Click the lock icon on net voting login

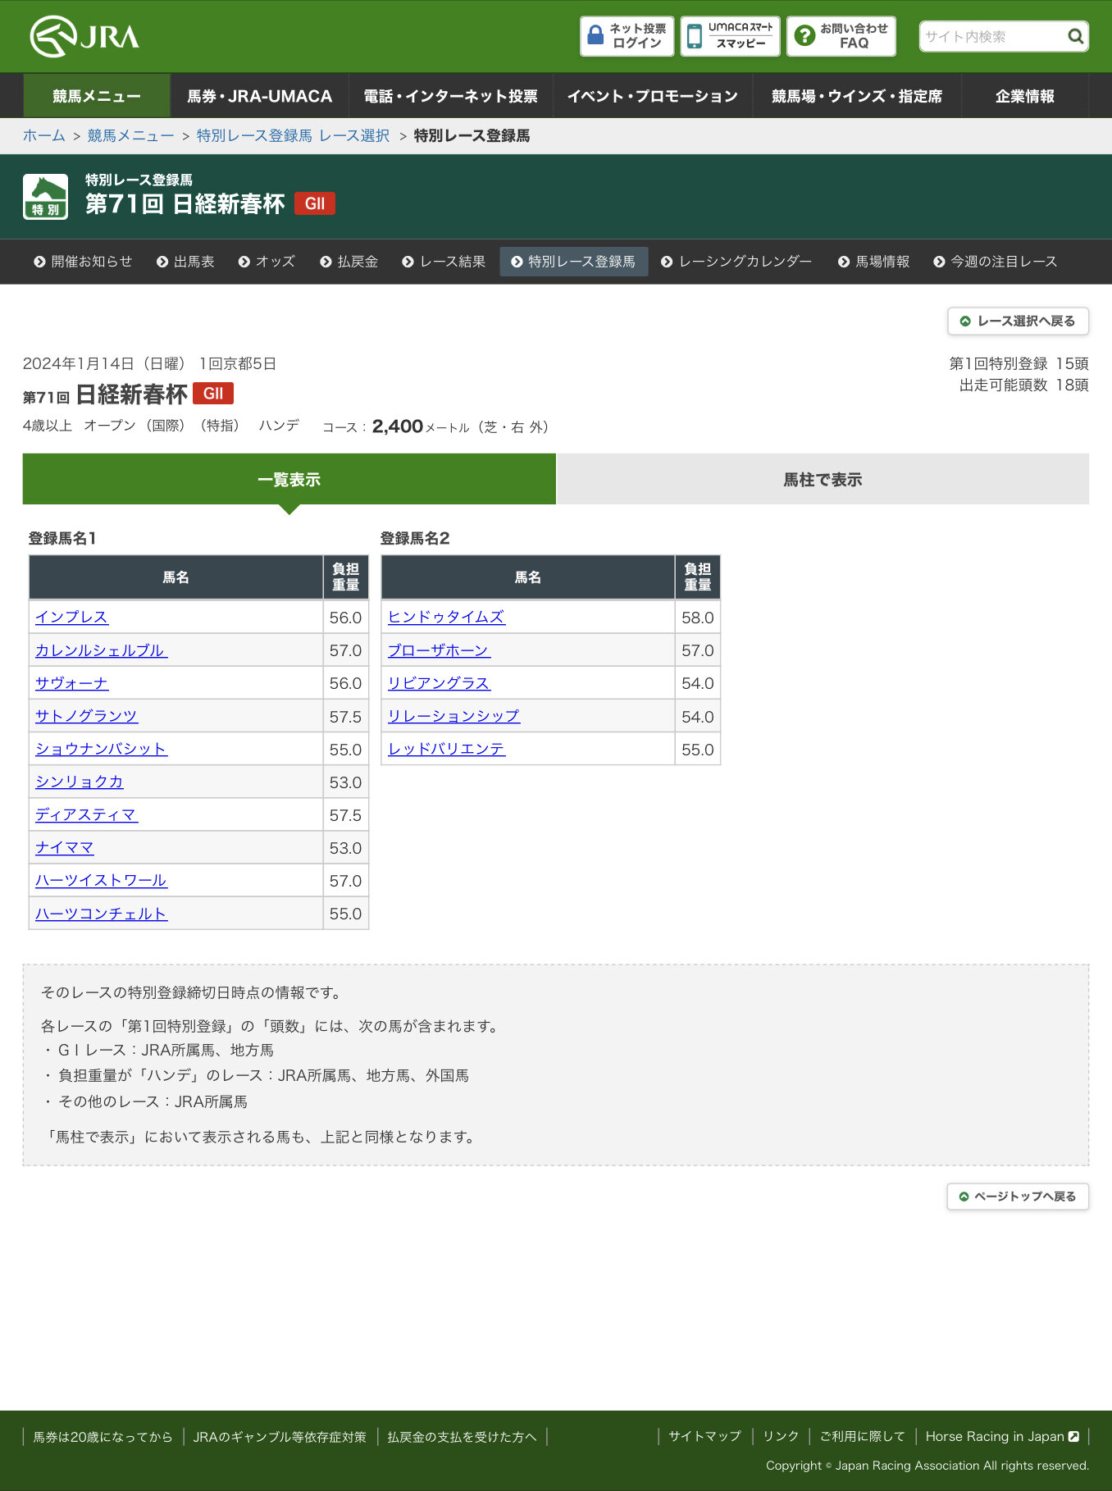tap(596, 35)
